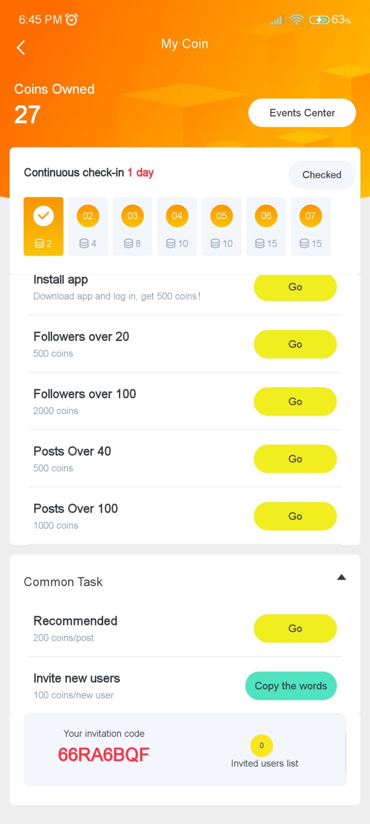Image resolution: width=370 pixels, height=824 pixels.
Task: Select day 02 check-in coin badge
Action: (88, 216)
